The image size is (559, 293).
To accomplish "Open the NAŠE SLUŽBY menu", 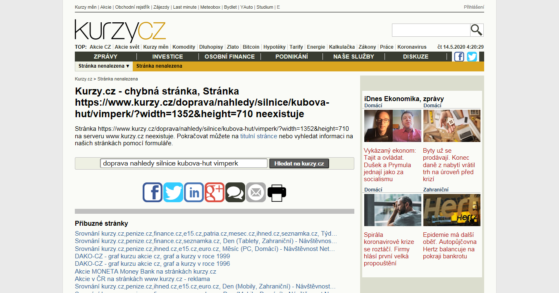I will tap(354, 57).
